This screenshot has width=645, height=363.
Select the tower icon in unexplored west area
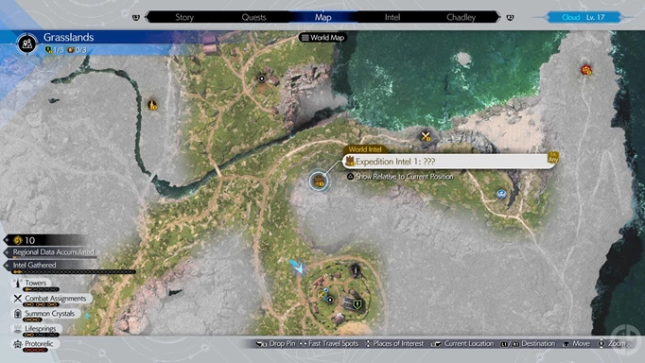[152, 105]
